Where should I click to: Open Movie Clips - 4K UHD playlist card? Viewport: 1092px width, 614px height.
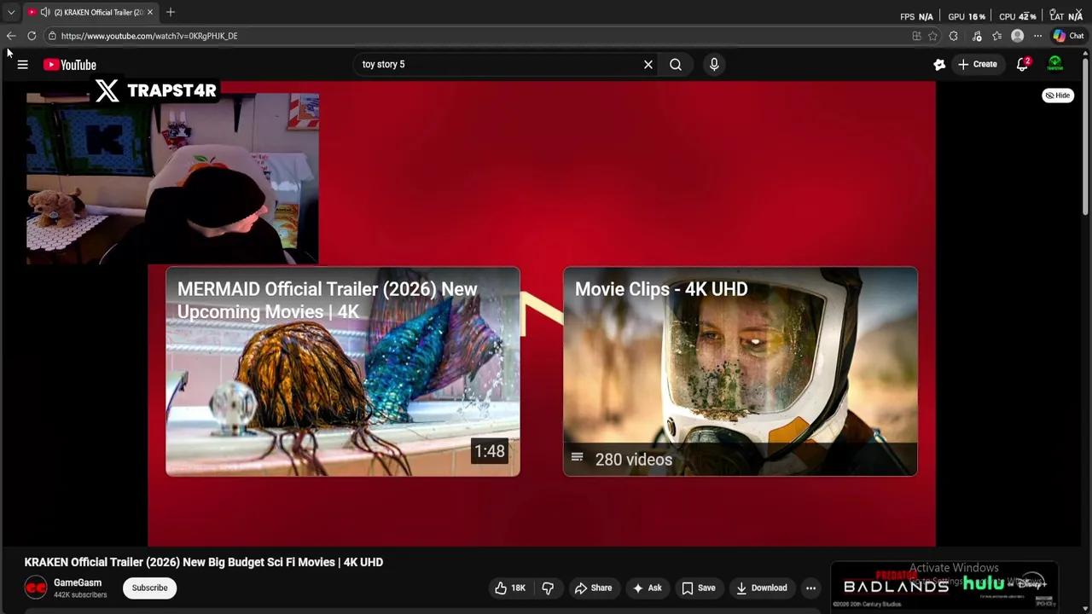click(x=740, y=371)
